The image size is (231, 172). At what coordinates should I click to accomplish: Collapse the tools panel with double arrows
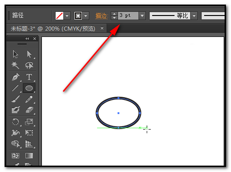(x=27, y=39)
